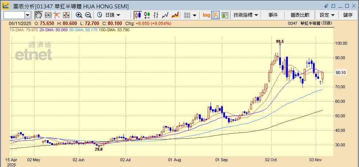Expand the grid lines dropdown
The width and height of the screenshot is (359, 167).
(x=195, y=15)
